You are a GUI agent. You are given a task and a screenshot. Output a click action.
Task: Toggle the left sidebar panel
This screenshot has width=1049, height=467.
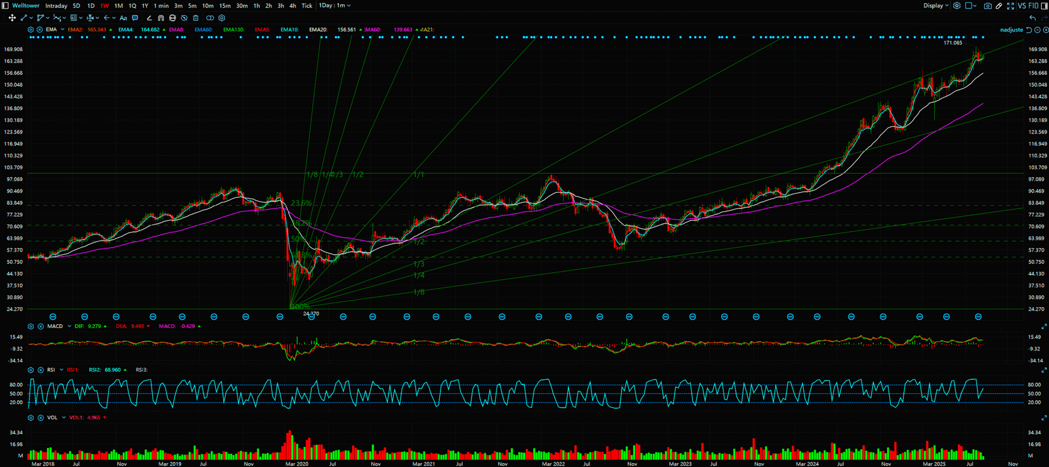coord(6,6)
